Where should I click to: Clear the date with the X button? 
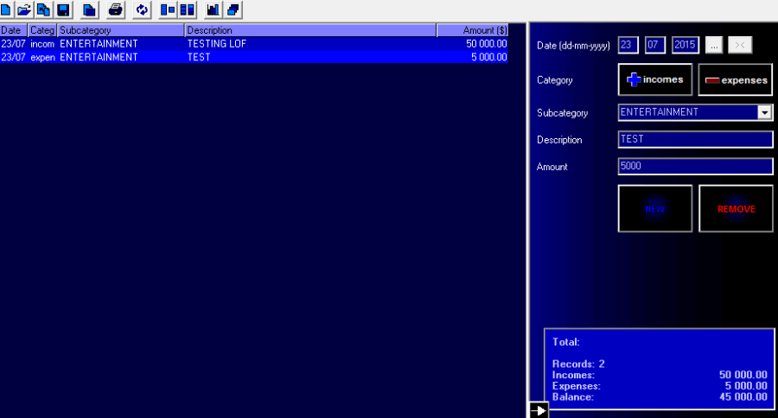click(x=740, y=45)
